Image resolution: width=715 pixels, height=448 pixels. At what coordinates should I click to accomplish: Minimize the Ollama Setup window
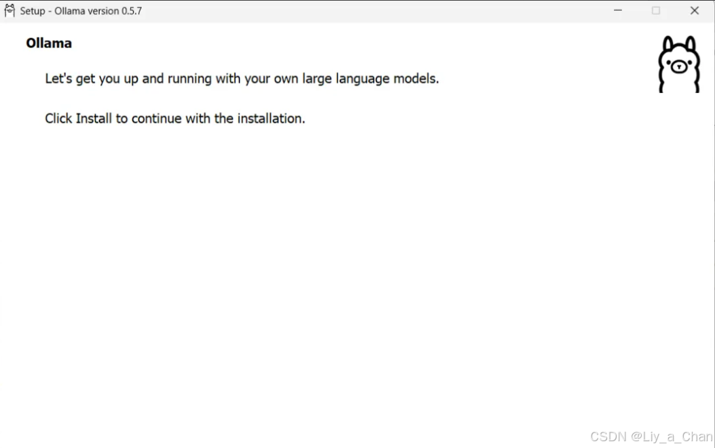[617, 10]
